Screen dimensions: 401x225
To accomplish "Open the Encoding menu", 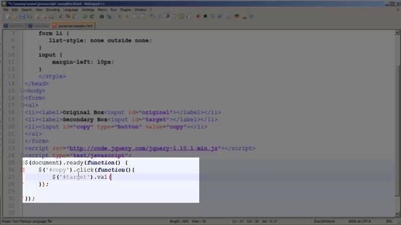I will coord(53,10).
